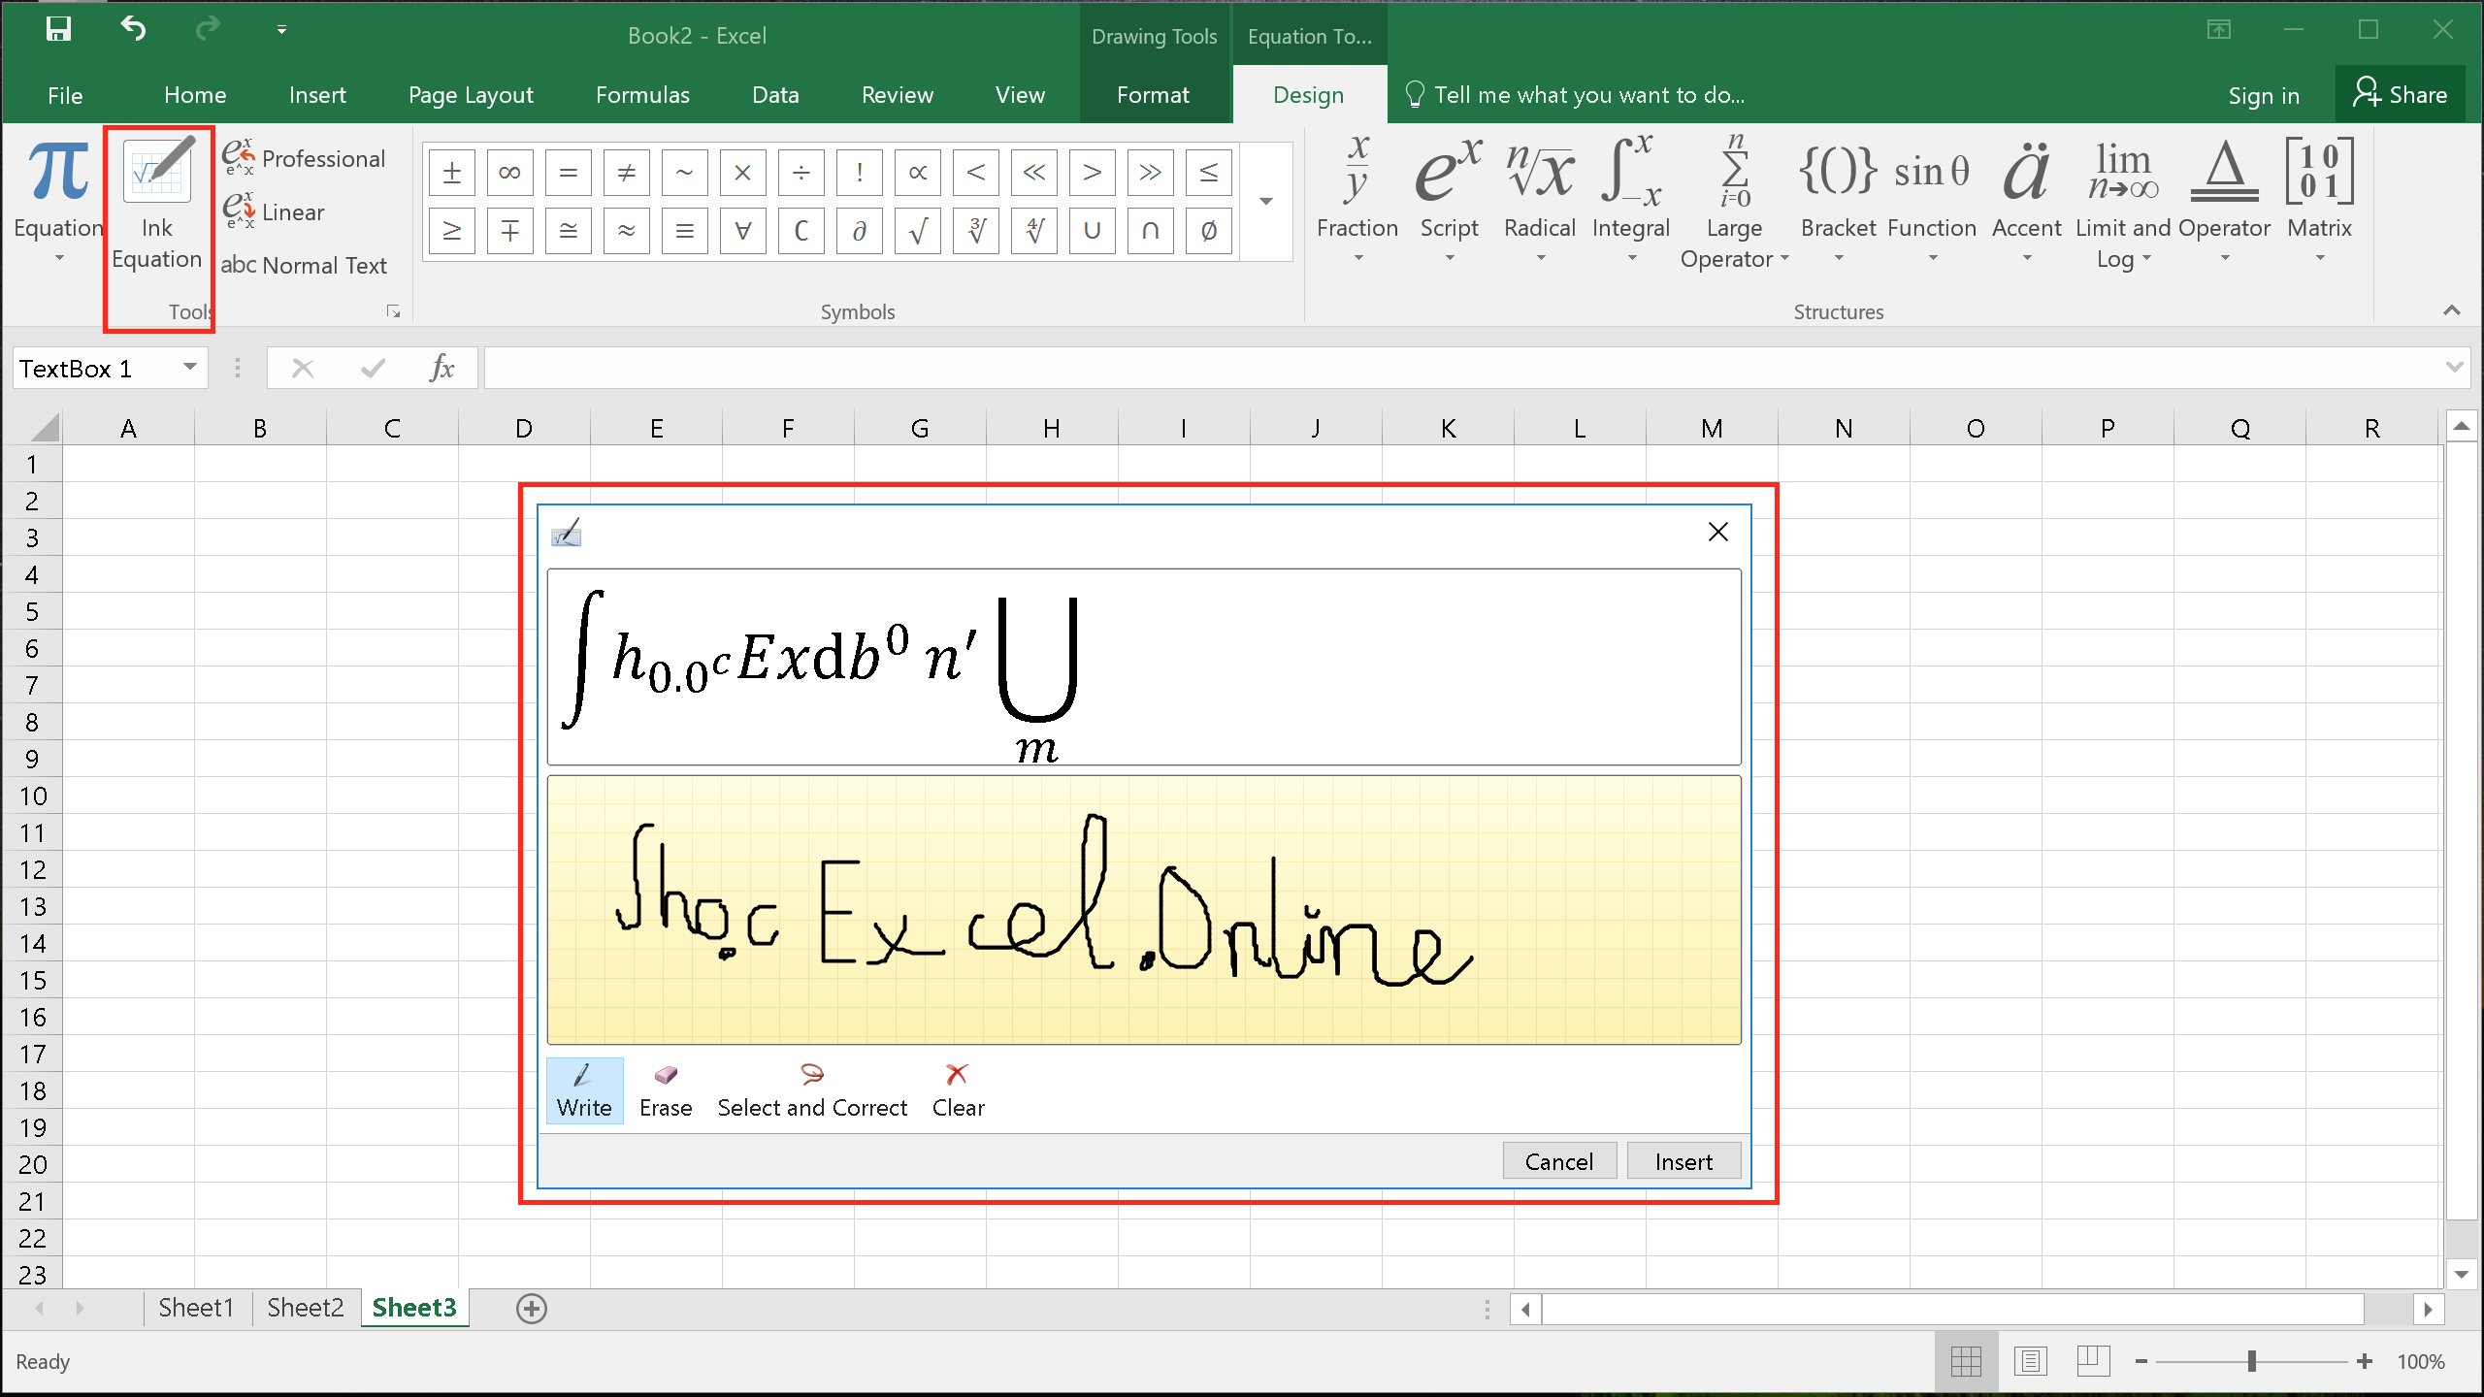The height and width of the screenshot is (1397, 2484).
Task: Toggle abc Normal Text option
Action: click(x=304, y=265)
